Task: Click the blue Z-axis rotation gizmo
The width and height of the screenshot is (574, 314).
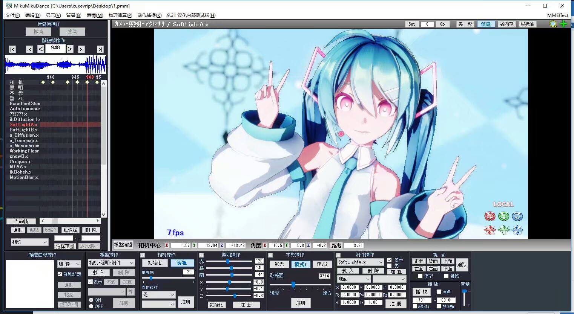Action: click(x=517, y=216)
